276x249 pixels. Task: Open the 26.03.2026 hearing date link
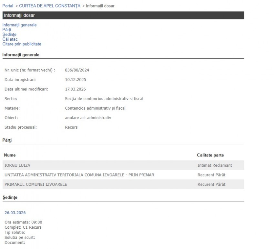(15, 213)
